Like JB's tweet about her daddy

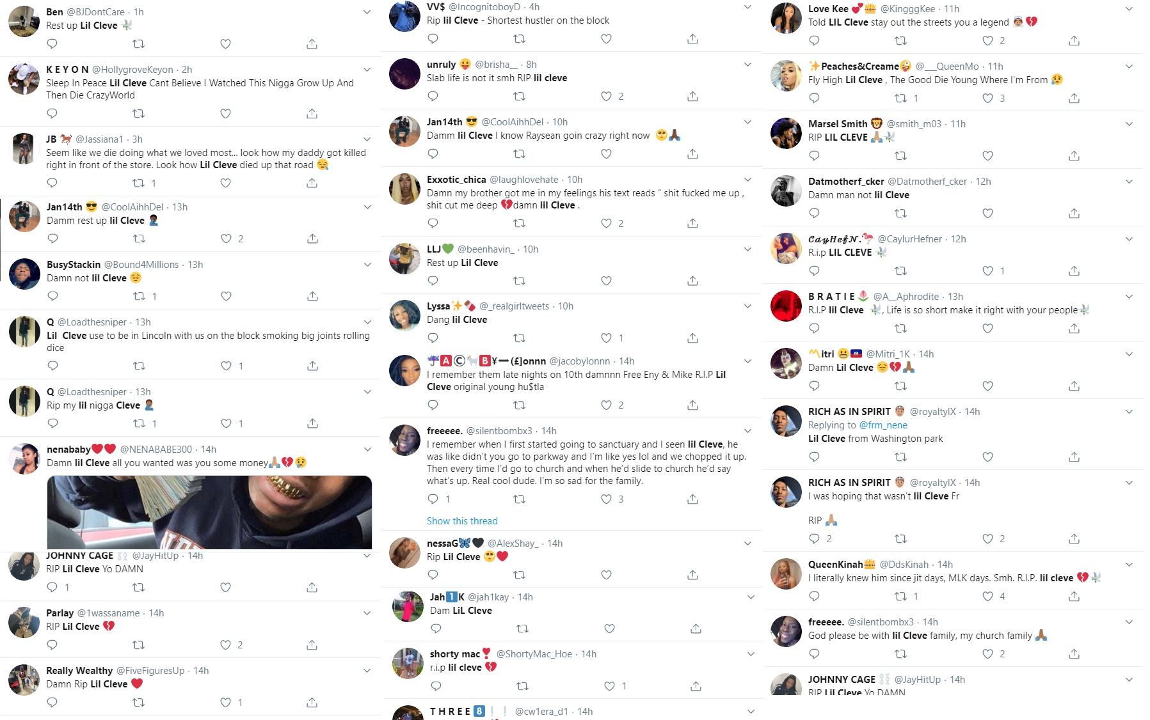[x=225, y=184]
